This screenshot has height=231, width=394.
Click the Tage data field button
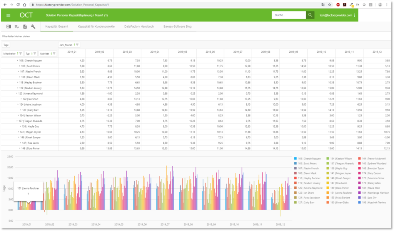click(x=6, y=45)
